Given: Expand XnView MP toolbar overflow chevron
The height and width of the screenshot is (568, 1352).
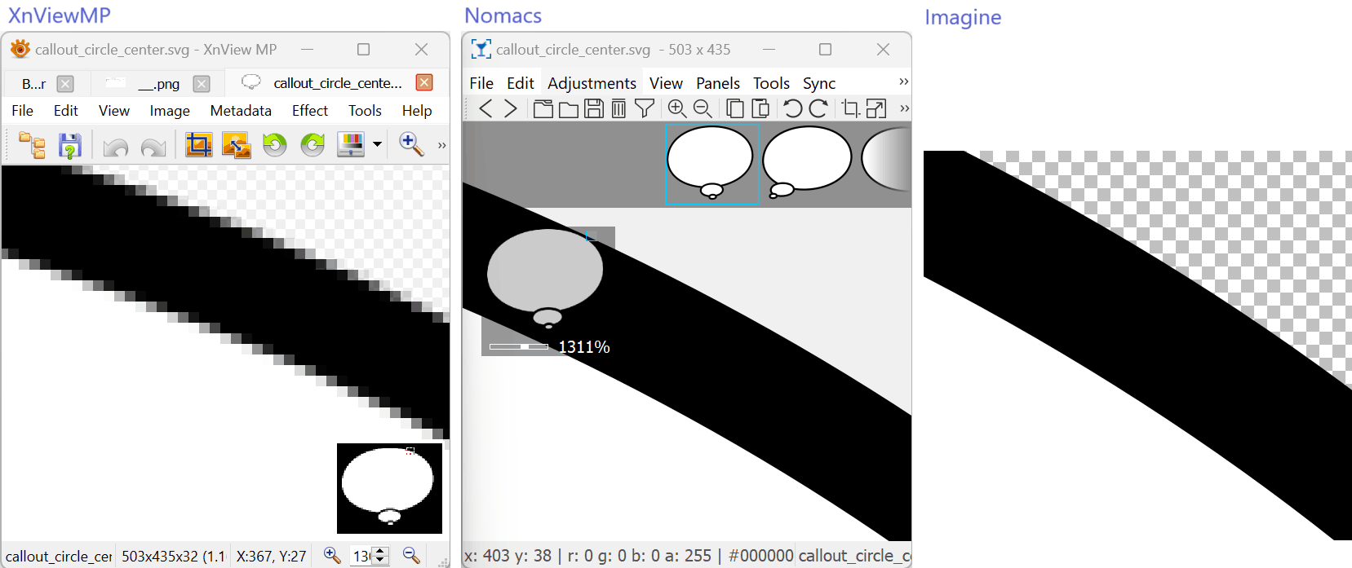Looking at the screenshot, I should [441, 146].
